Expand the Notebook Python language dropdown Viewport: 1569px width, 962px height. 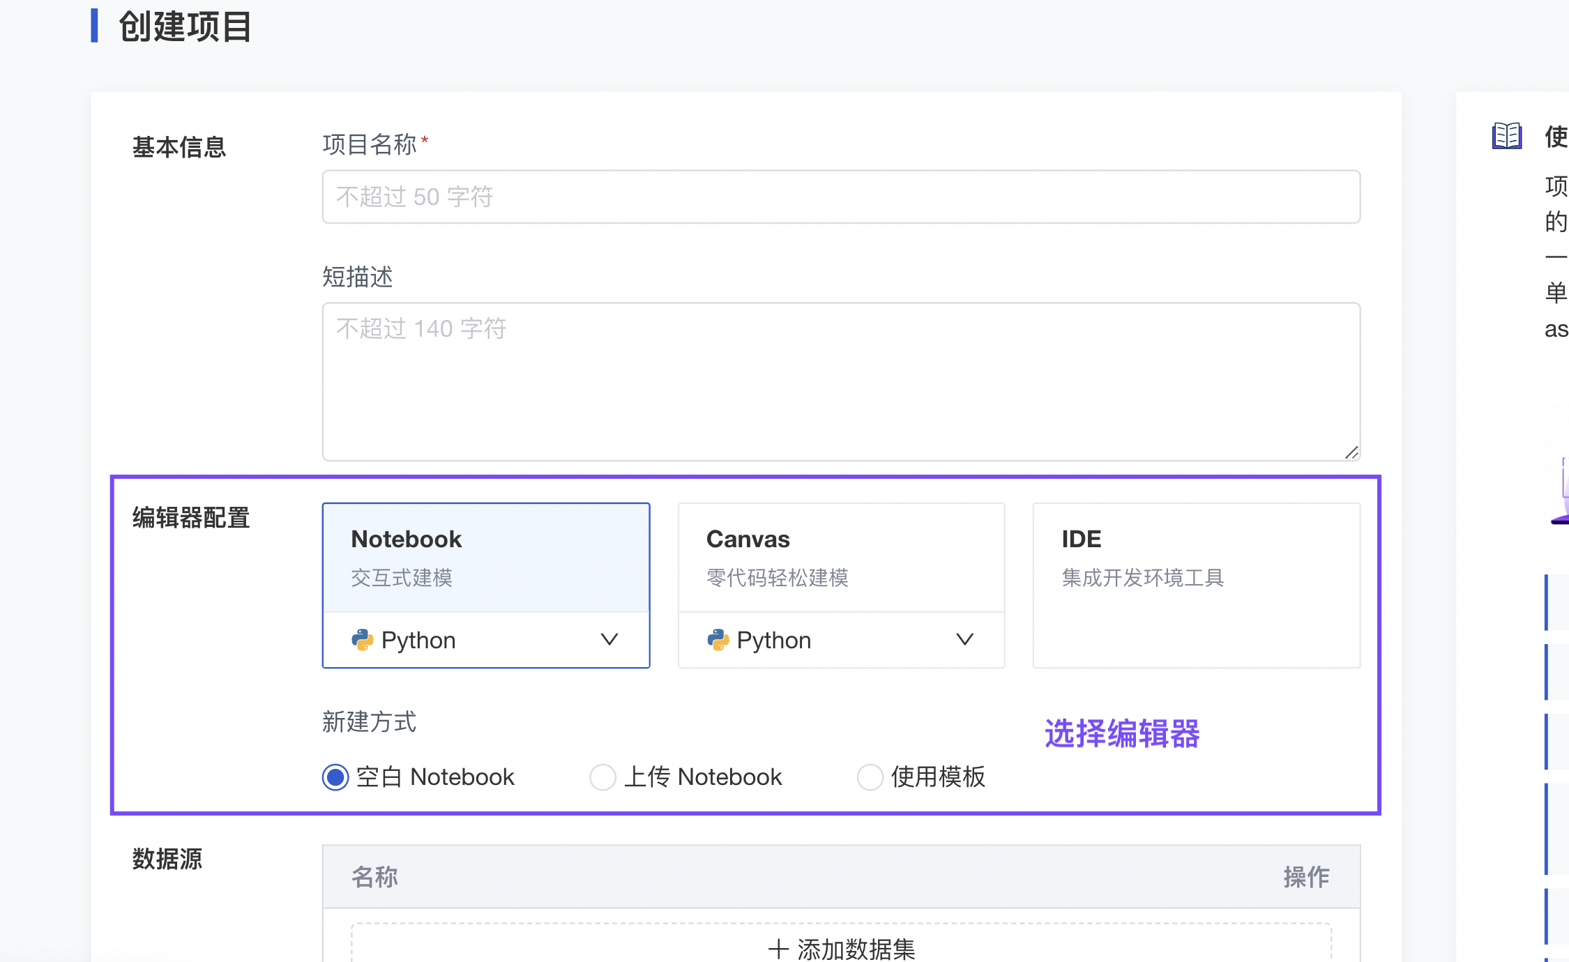tap(485, 640)
